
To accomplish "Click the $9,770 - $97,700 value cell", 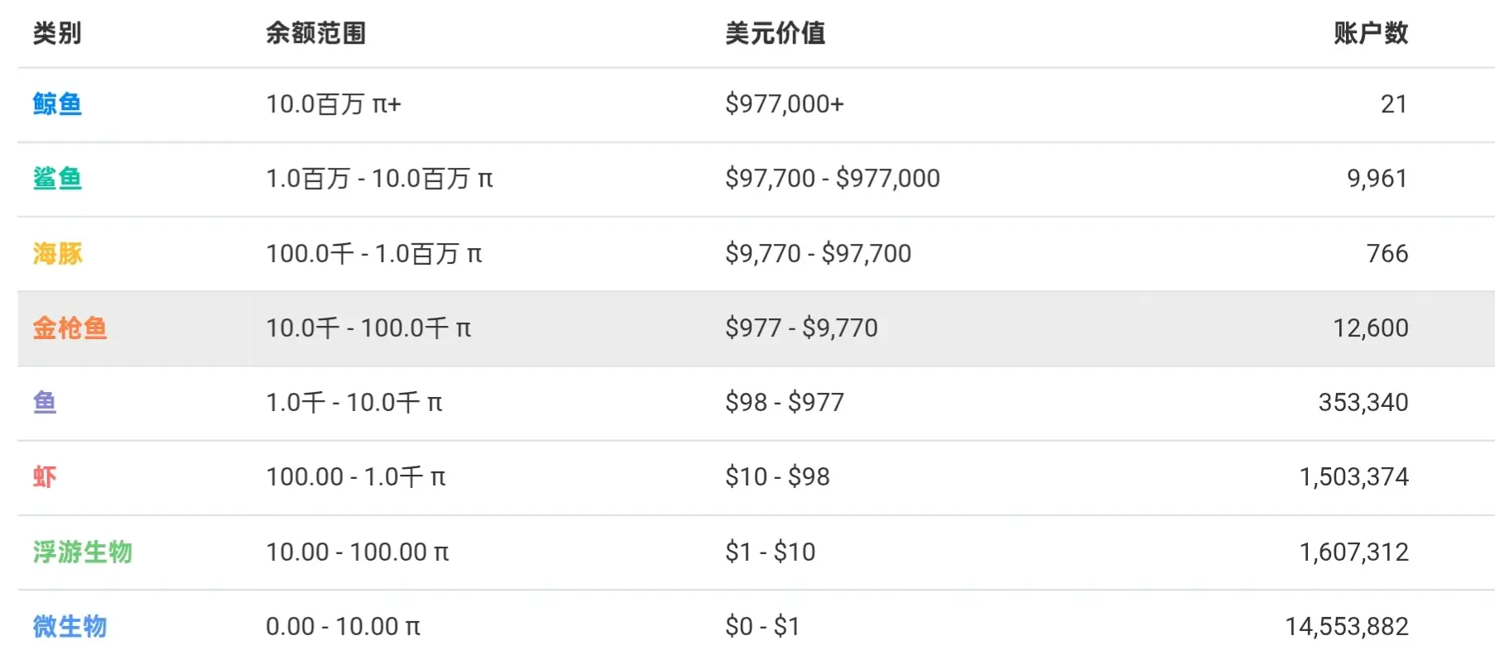I will (x=818, y=253).
